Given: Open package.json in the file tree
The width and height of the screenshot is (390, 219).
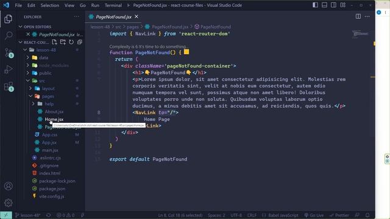Looking at the screenshot, I should tap(52, 189).
